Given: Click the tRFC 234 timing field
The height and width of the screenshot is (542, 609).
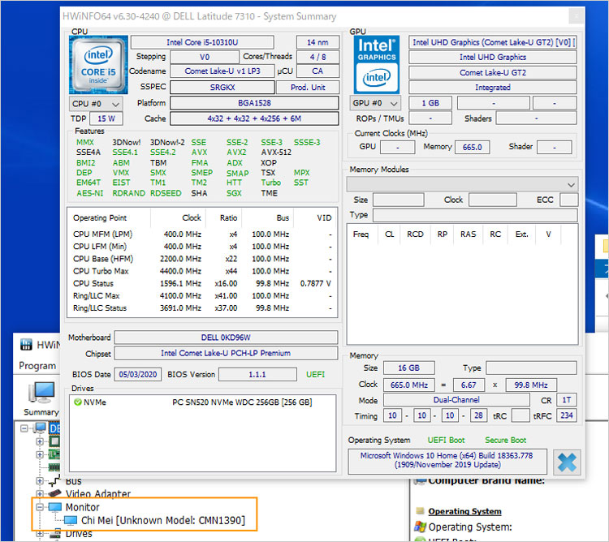Looking at the screenshot, I should coord(566,416).
